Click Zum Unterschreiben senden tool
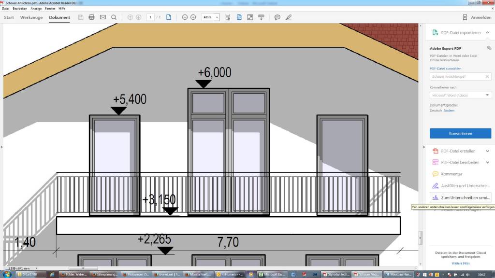This screenshot has width=495, height=278. pos(461,197)
